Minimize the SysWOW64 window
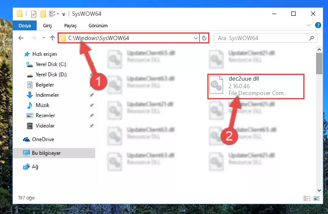This screenshot has width=328, height=214. click(274, 14)
